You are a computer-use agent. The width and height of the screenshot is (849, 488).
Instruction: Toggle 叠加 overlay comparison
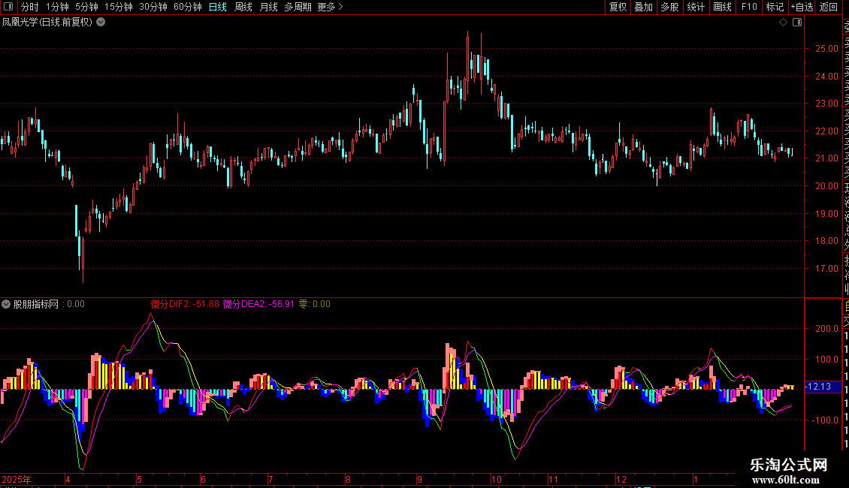[x=643, y=7]
